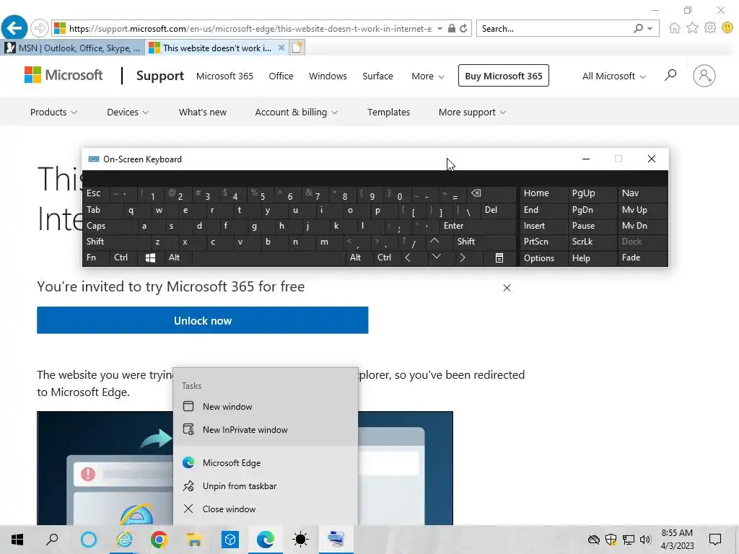Click the magnifier in the IE search box
Image resolution: width=739 pixels, height=554 pixels.
pyautogui.click(x=638, y=28)
